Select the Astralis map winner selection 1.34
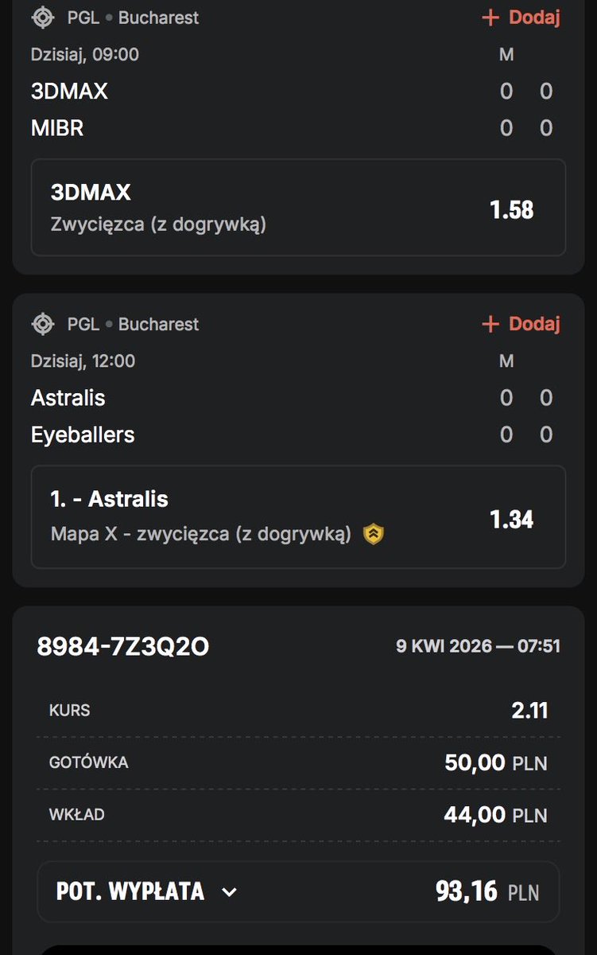This screenshot has width=597, height=955. coord(298,517)
